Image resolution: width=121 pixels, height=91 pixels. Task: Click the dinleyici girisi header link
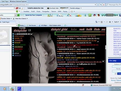(59, 29)
